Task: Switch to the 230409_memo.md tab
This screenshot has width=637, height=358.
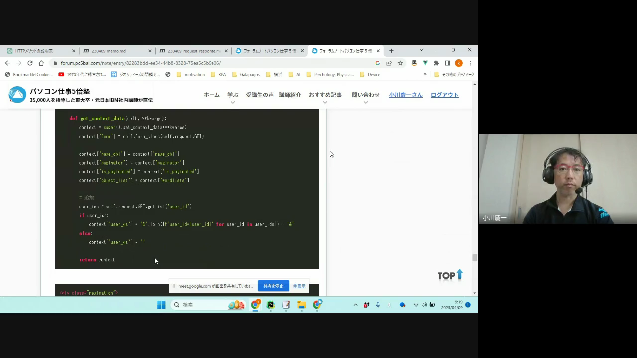Action: click(114, 51)
